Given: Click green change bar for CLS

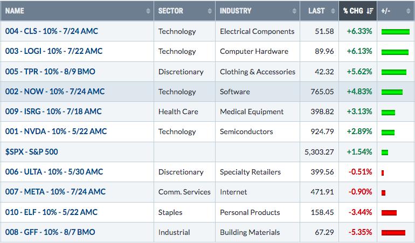Looking at the screenshot, I should pyautogui.click(x=396, y=32).
